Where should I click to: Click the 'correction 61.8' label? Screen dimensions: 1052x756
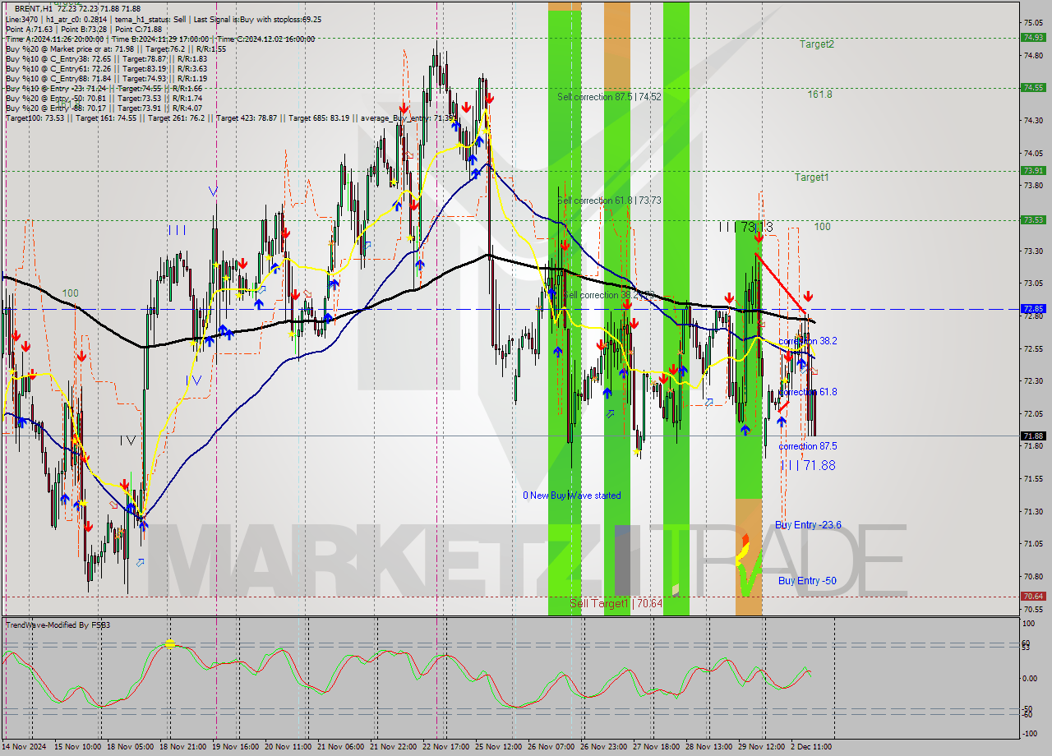tap(808, 393)
